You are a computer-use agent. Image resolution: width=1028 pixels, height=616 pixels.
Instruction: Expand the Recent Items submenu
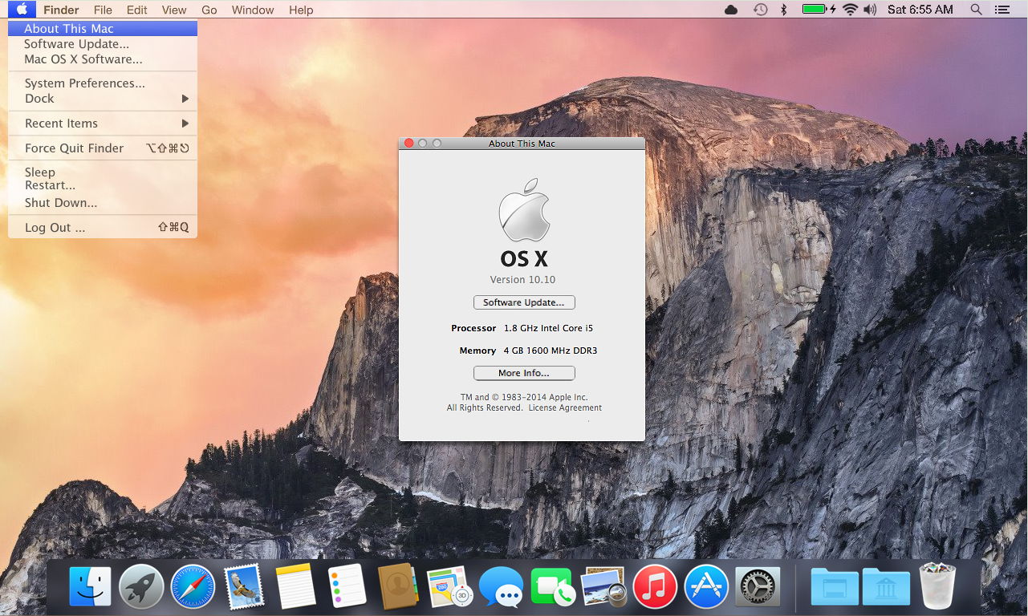click(x=103, y=124)
